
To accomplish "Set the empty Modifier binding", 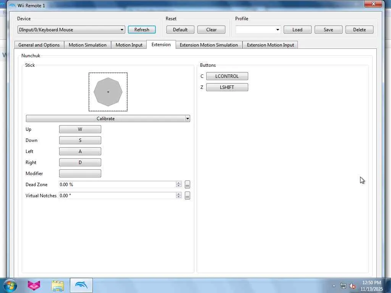I will click(80, 174).
